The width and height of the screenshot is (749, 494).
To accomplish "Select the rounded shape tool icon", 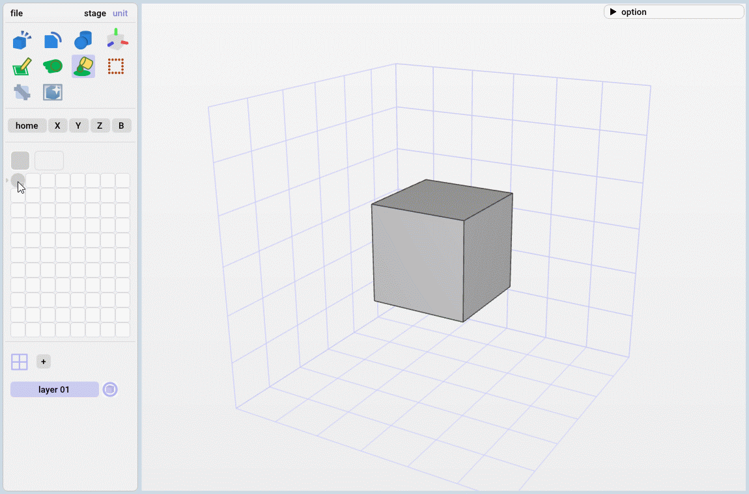I will 53,40.
